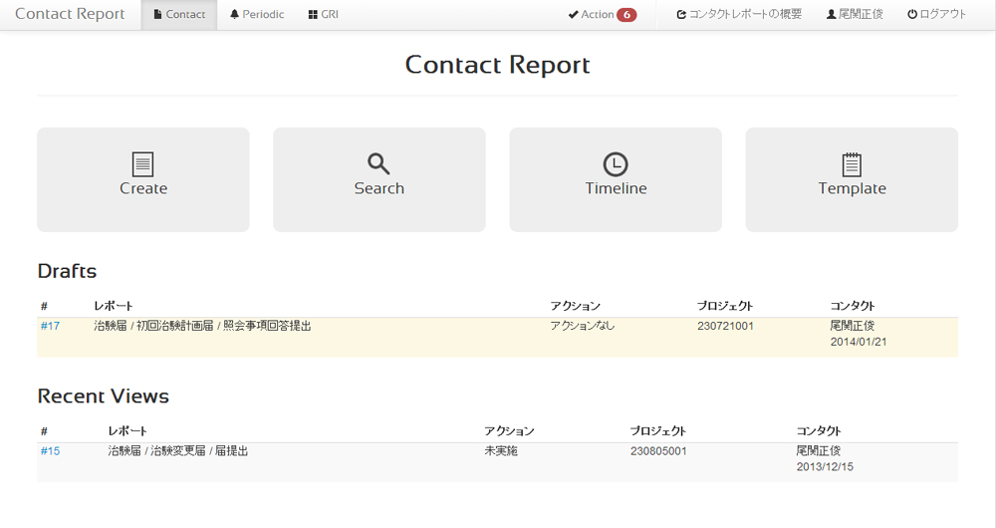This screenshot has height=528, width=996.
Task: Switch to the Periodic tab
Action: tap(257, 15)
